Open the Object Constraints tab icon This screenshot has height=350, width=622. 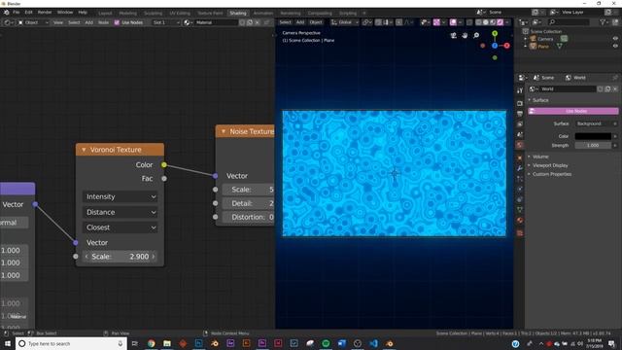pos(520,199)
